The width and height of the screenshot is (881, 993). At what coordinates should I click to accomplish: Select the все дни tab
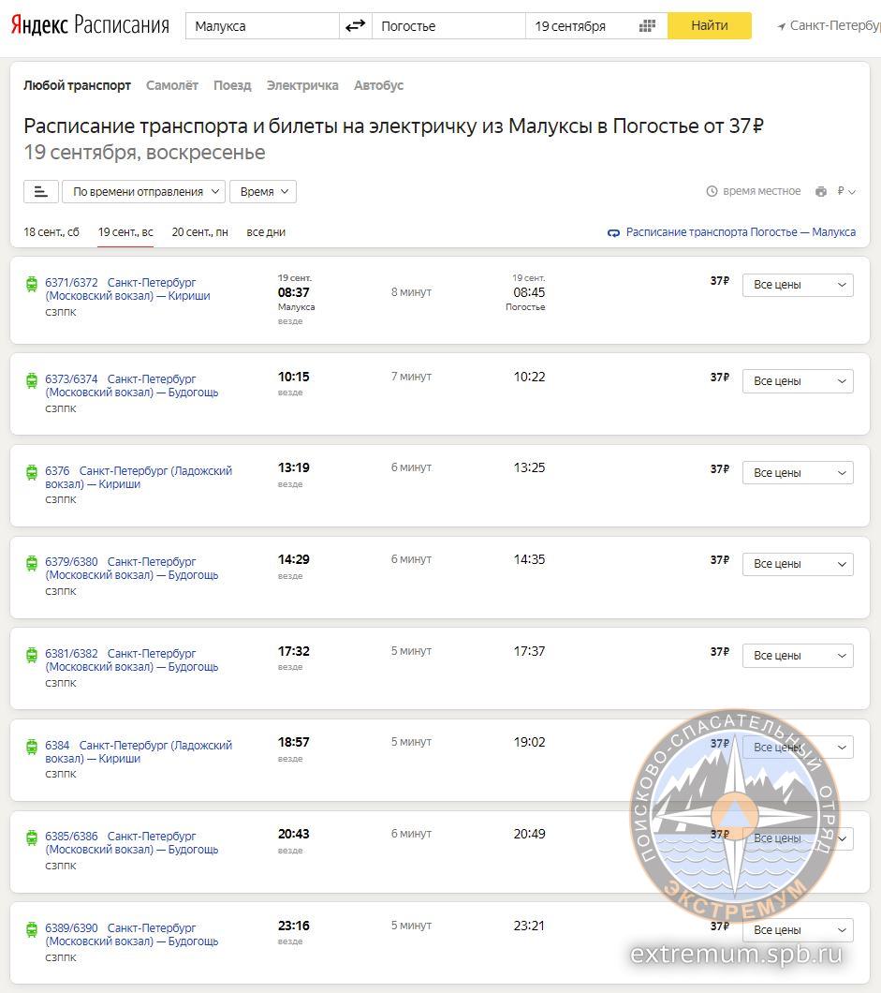266,232
